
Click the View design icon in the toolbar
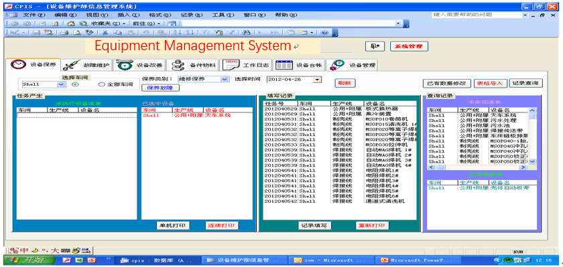(14, 33)
